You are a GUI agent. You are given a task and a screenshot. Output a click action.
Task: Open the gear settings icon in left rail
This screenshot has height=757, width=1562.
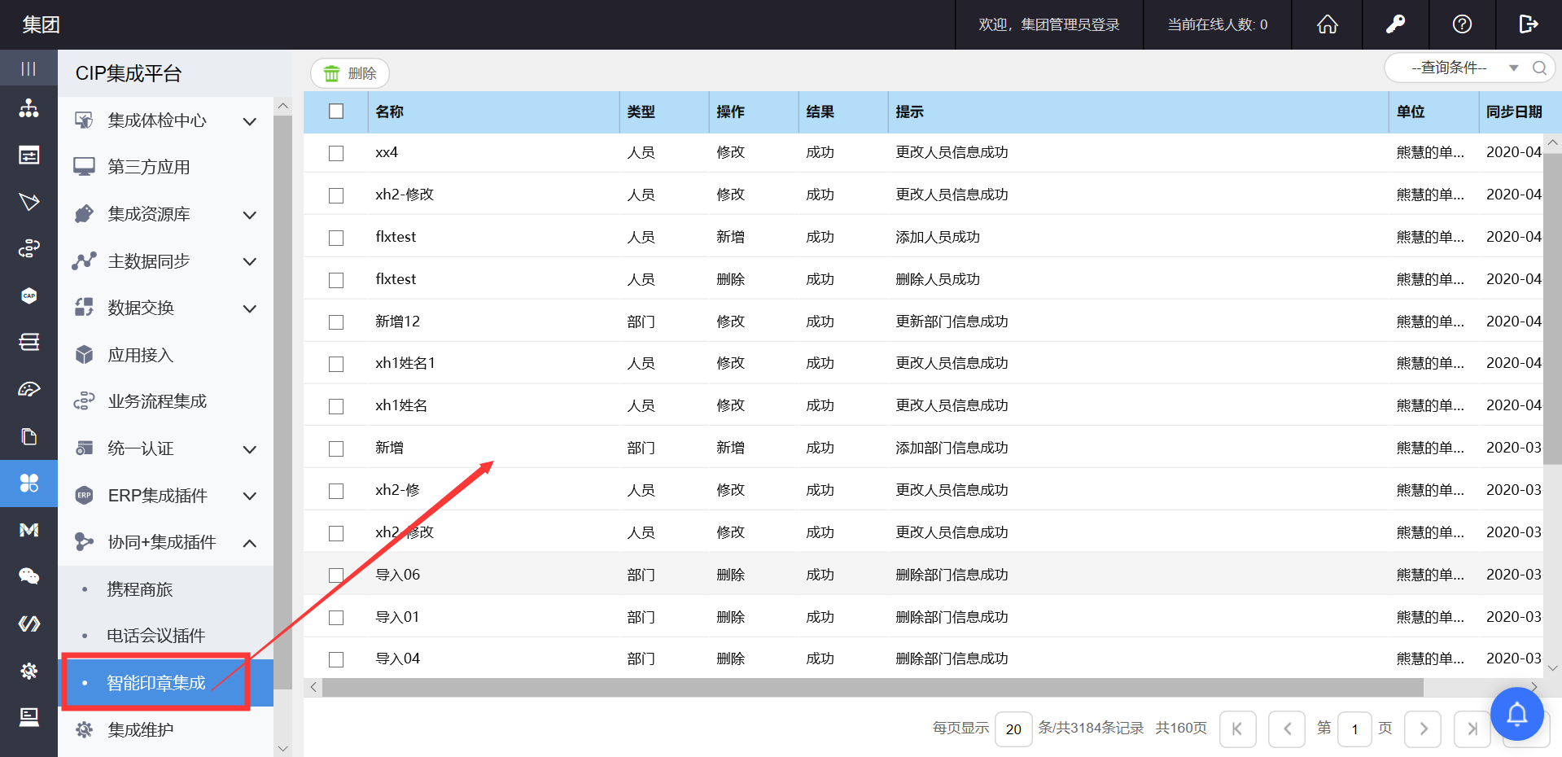click(28, 671)
